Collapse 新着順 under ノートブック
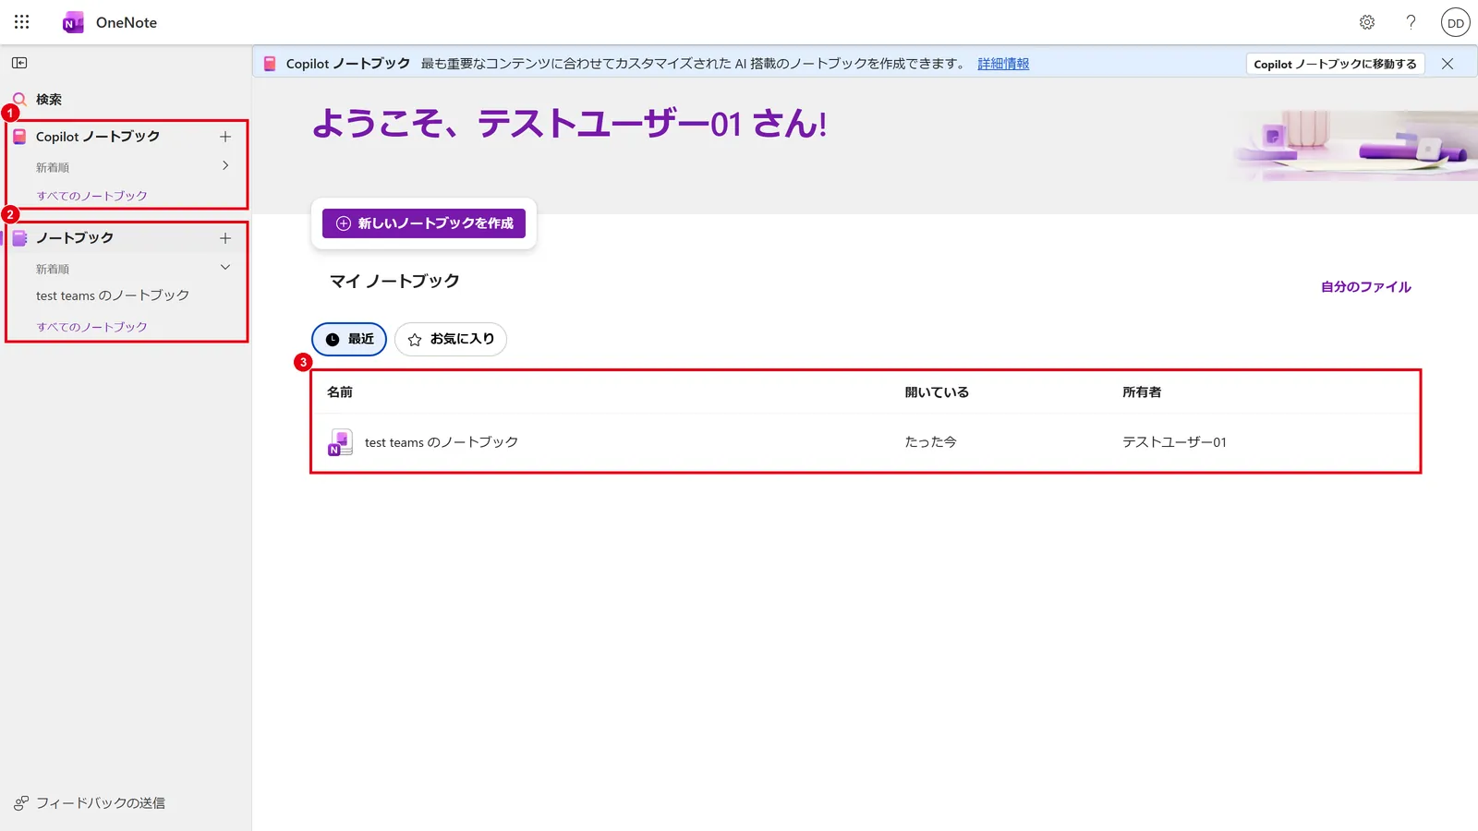Image resolution: width=1478 pixels, height=831 pixels. pyautogui.click(x=225, y=268)
